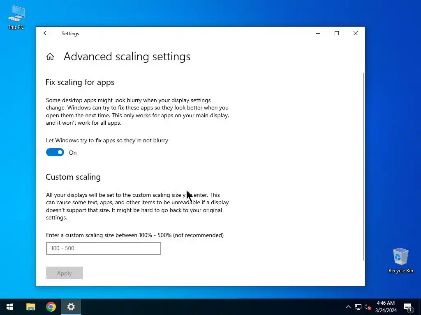Click the Settings title bar text
The width and height of the screenshot is (421, 315).
point(70,34)
